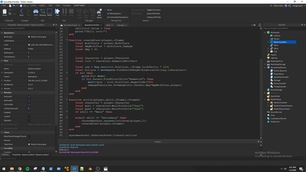Toggle the Anchored checkbox
The height and width of the screenshot is (172, 306).
pos(29,97)
